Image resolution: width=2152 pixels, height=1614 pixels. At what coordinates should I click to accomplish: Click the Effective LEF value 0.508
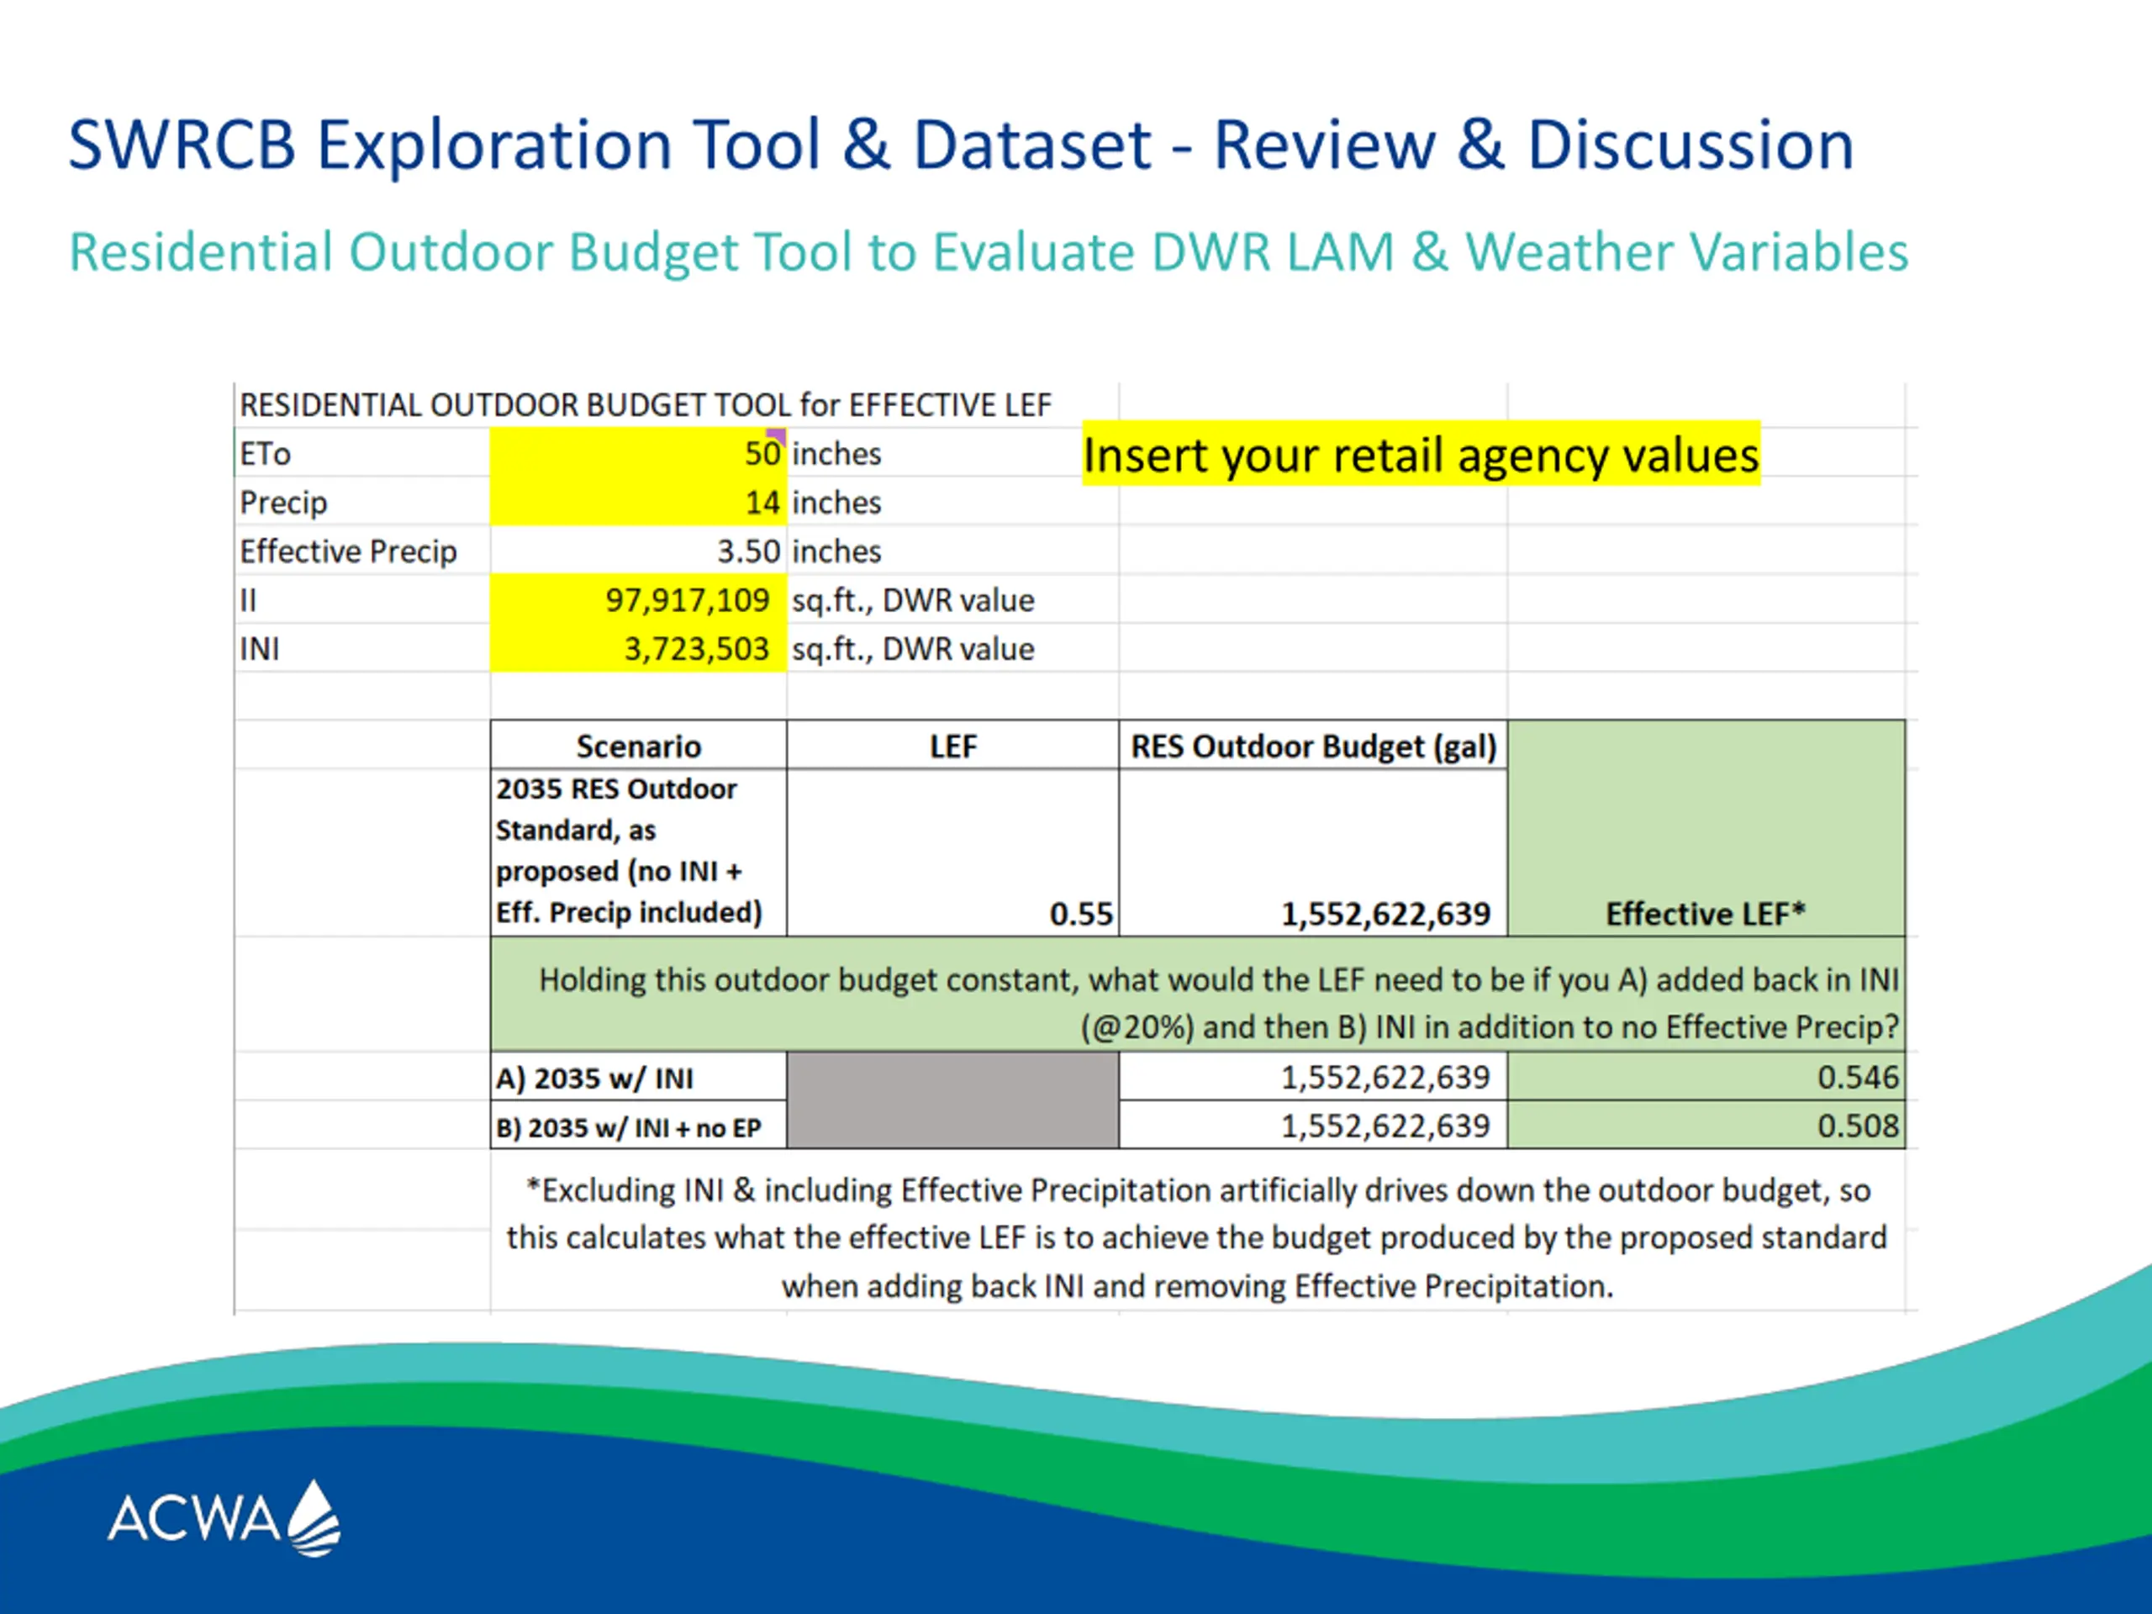click(x=1706, y=1126)
